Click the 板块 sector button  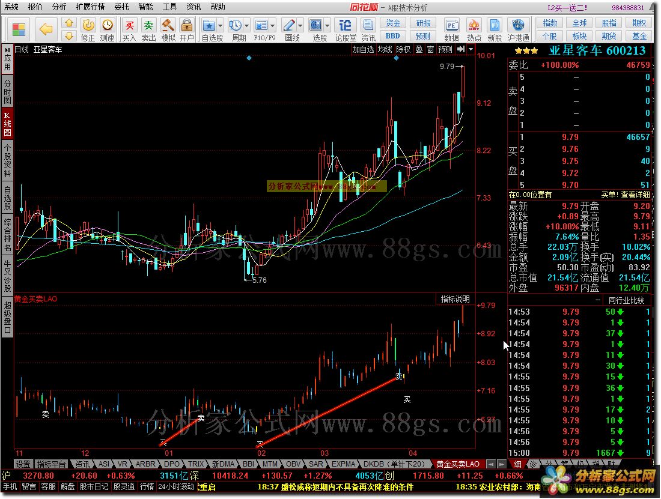click(x=579, y=36)
